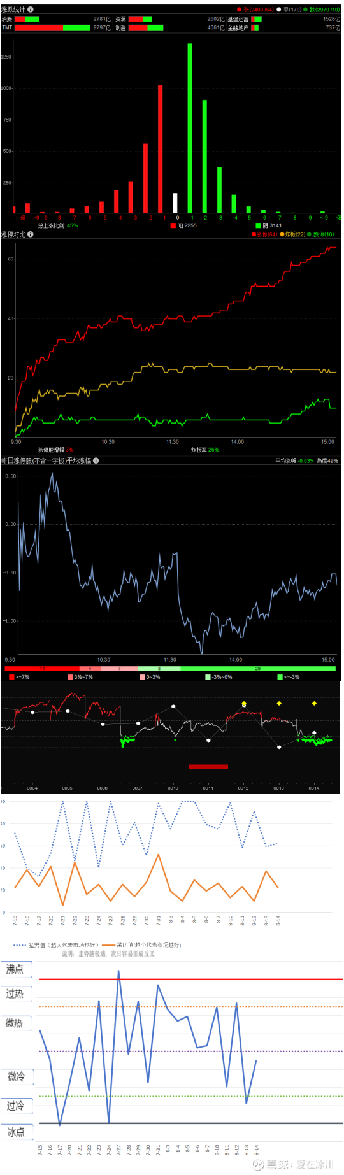Click the tallest green -1 bar
Viewport: 344px width, 1175px height.
click(x=190, y=128)
